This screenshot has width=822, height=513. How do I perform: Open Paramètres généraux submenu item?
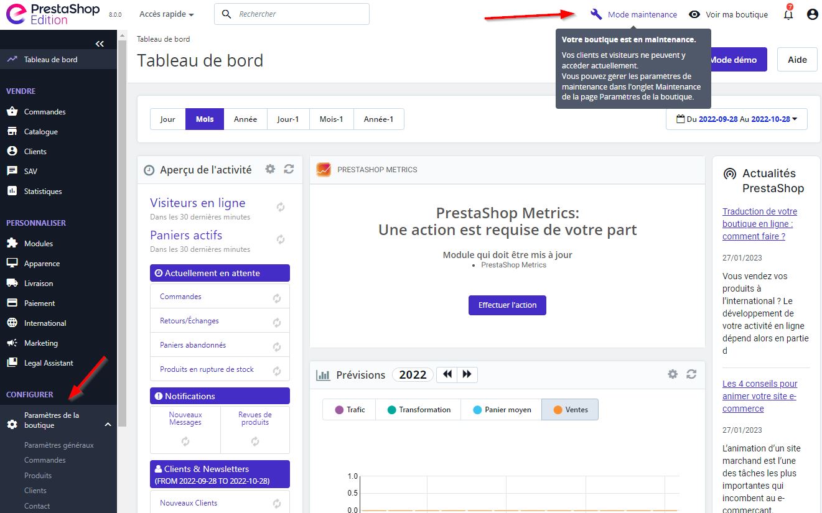[x=59, y=445]
